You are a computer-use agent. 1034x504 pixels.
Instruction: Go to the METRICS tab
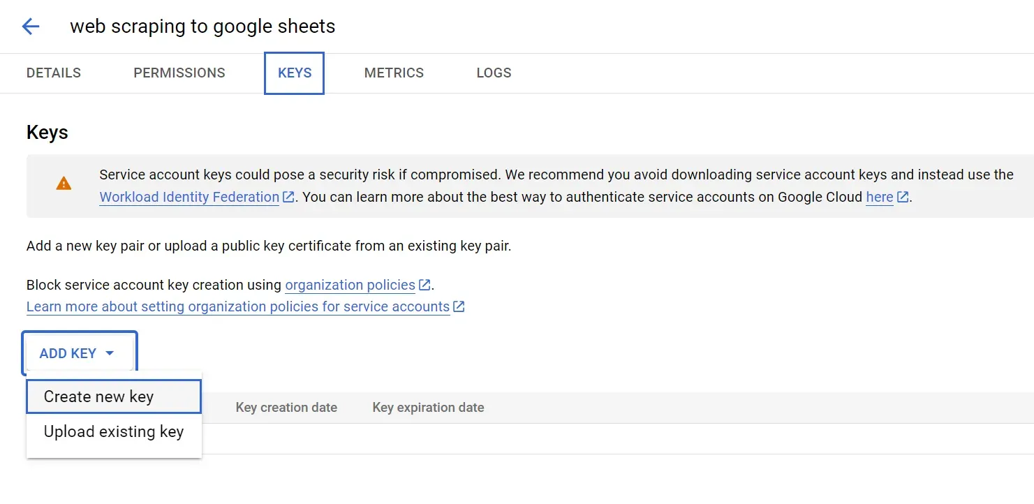tap(394, 73)
